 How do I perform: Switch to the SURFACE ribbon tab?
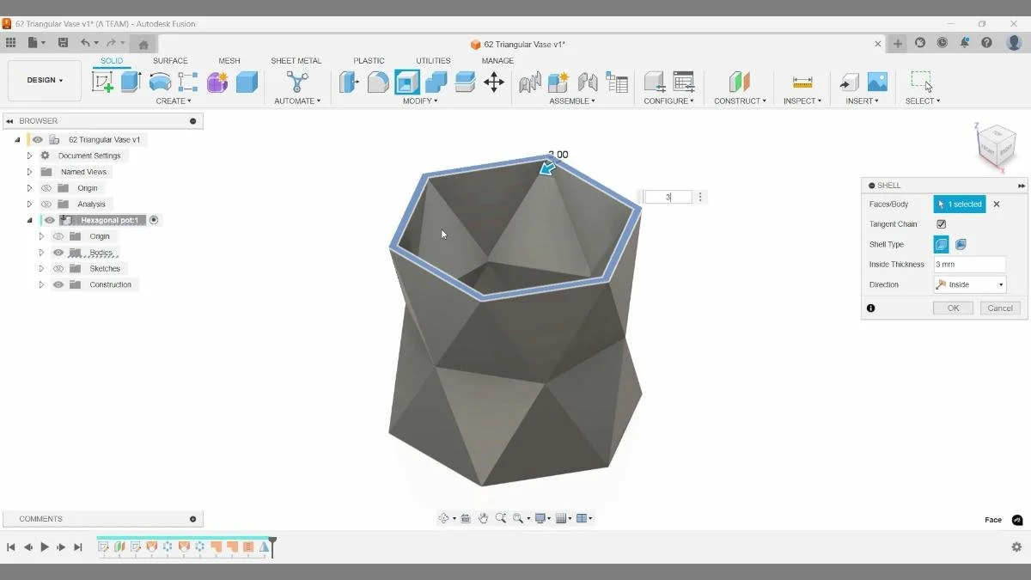[170, 60]
